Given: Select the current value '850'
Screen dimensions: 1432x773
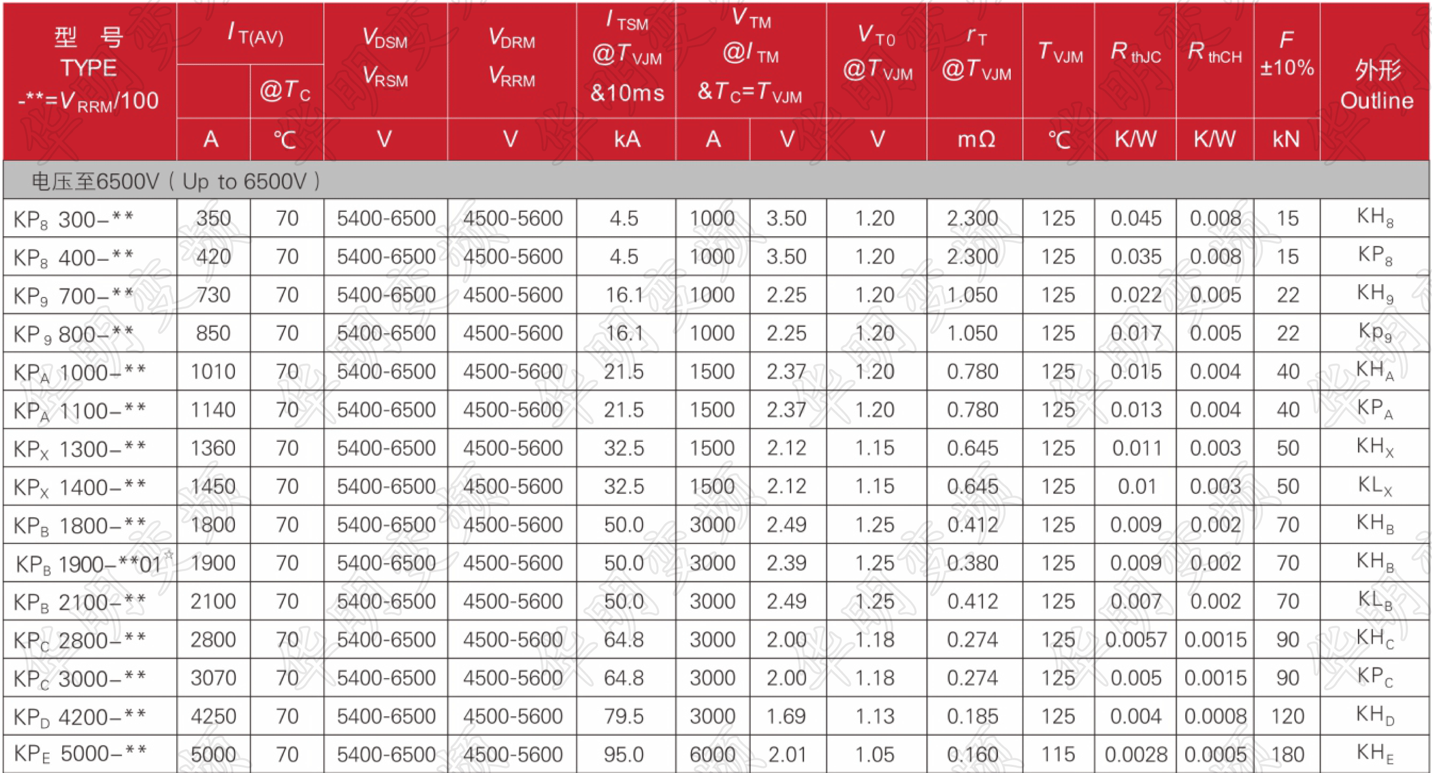Looking at the screenshot, I should [x=213, y=333].
